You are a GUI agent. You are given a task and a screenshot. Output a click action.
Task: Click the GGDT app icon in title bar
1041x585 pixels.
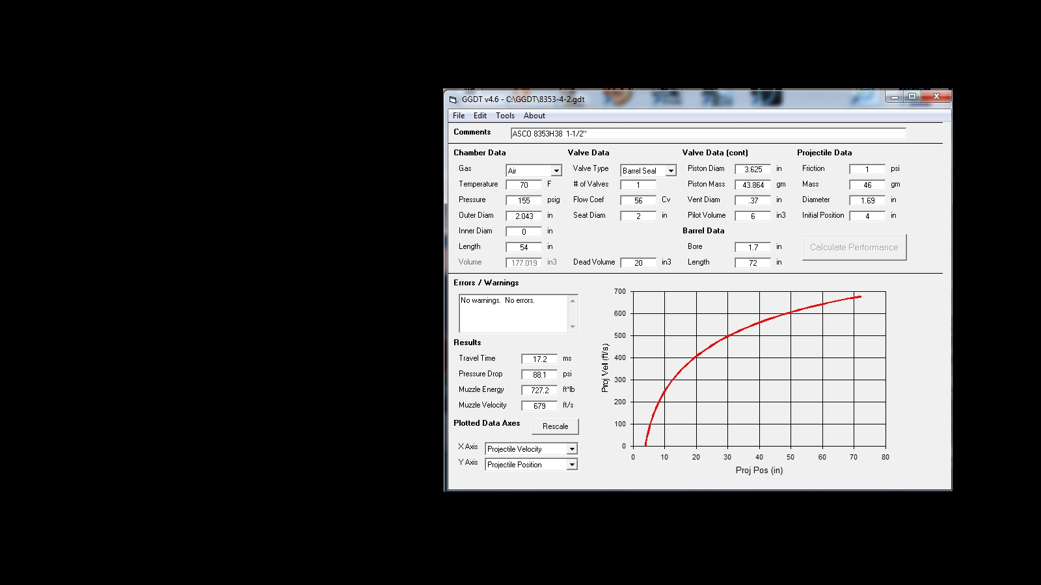tap(453, 99)
